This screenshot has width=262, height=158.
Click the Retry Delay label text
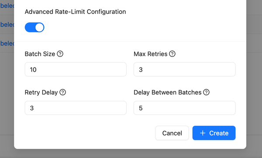[41, 92]
